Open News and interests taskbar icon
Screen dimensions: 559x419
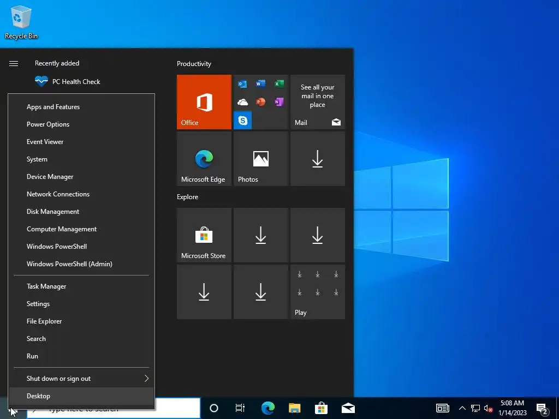click(x=443, y=408)
